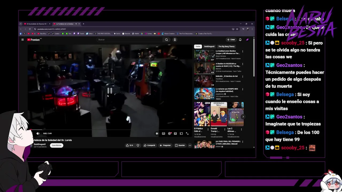Open La rivalidad entre Sheldon thumbnail
Image resolution: width=342 pixels, height=192 pixels.
click(204, 55)
